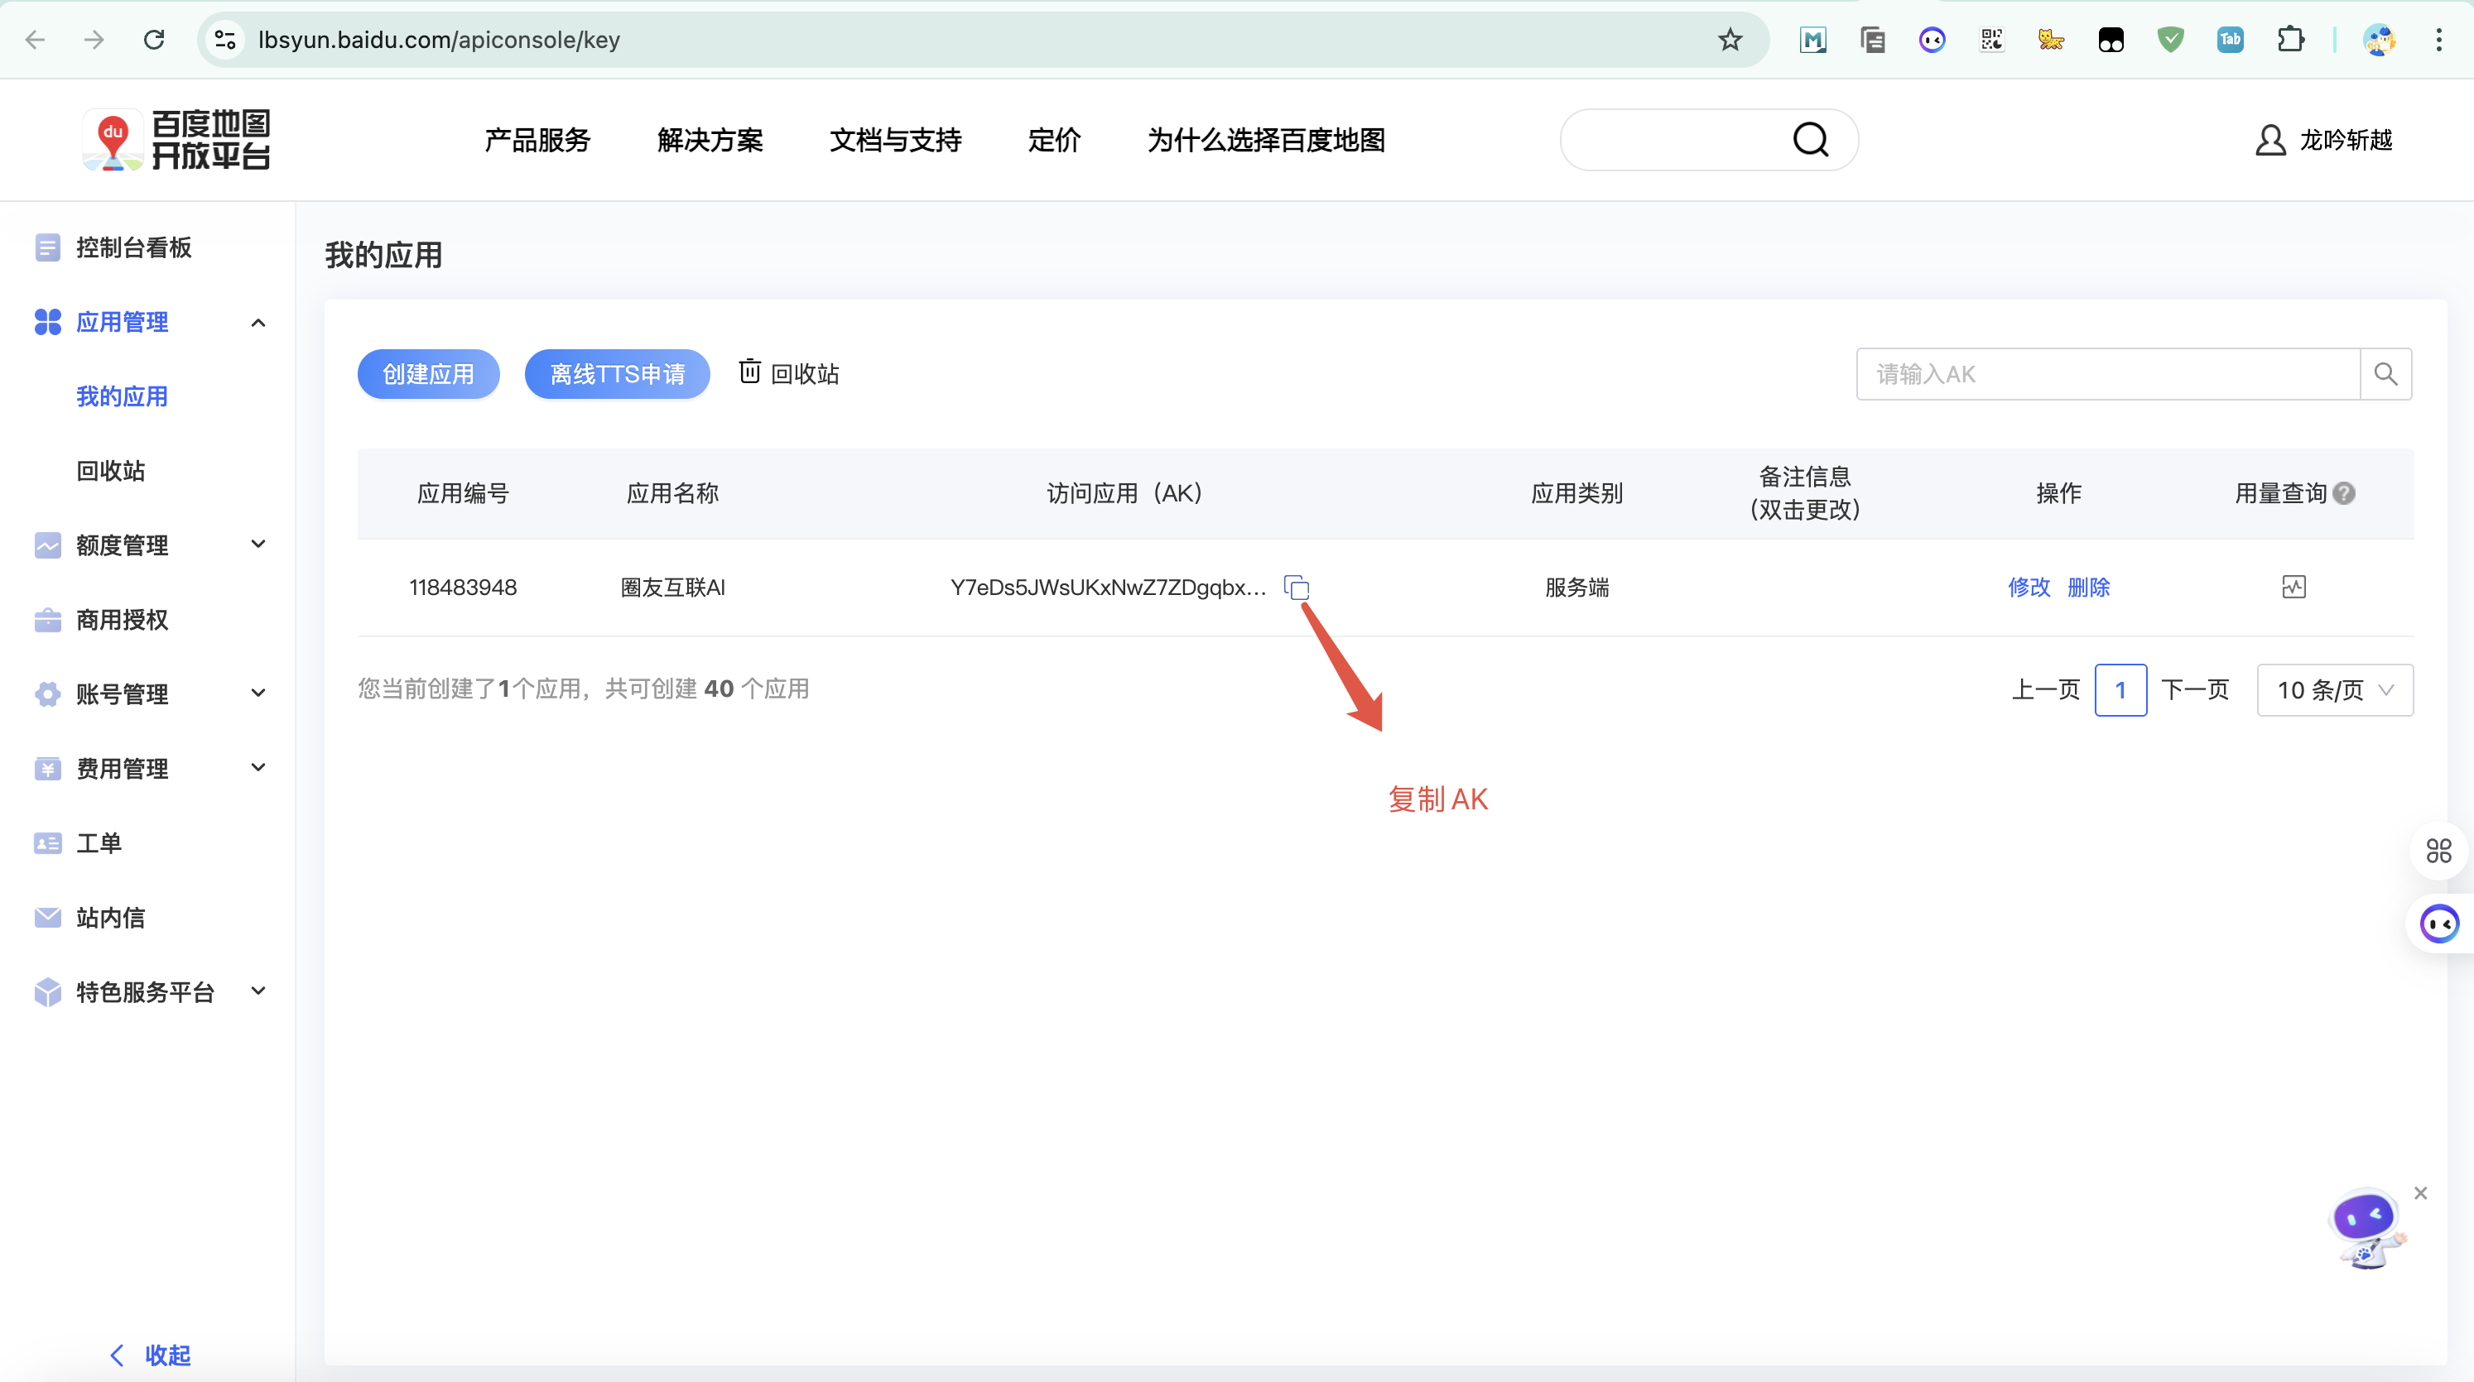Reload the page with the refresh icon

point(154,40)
